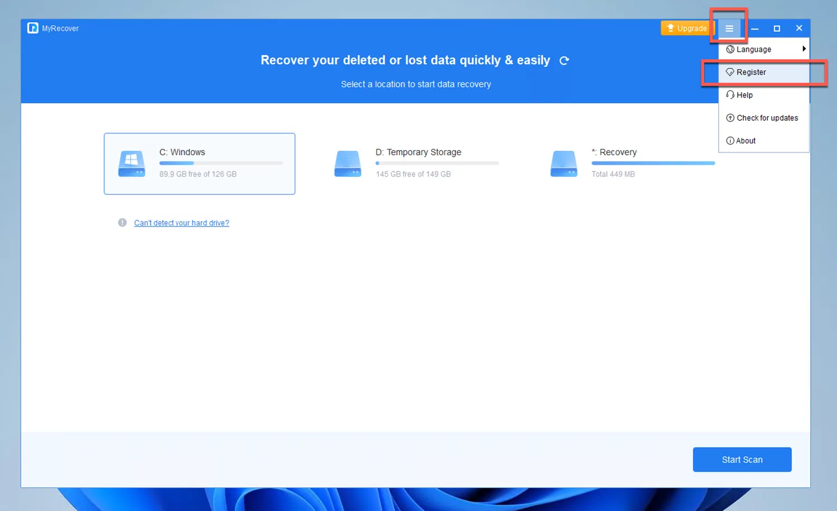Click the C: Windows storage progress bar
Image resolution: width=837 pixels, height=511 pixels.
221,163
